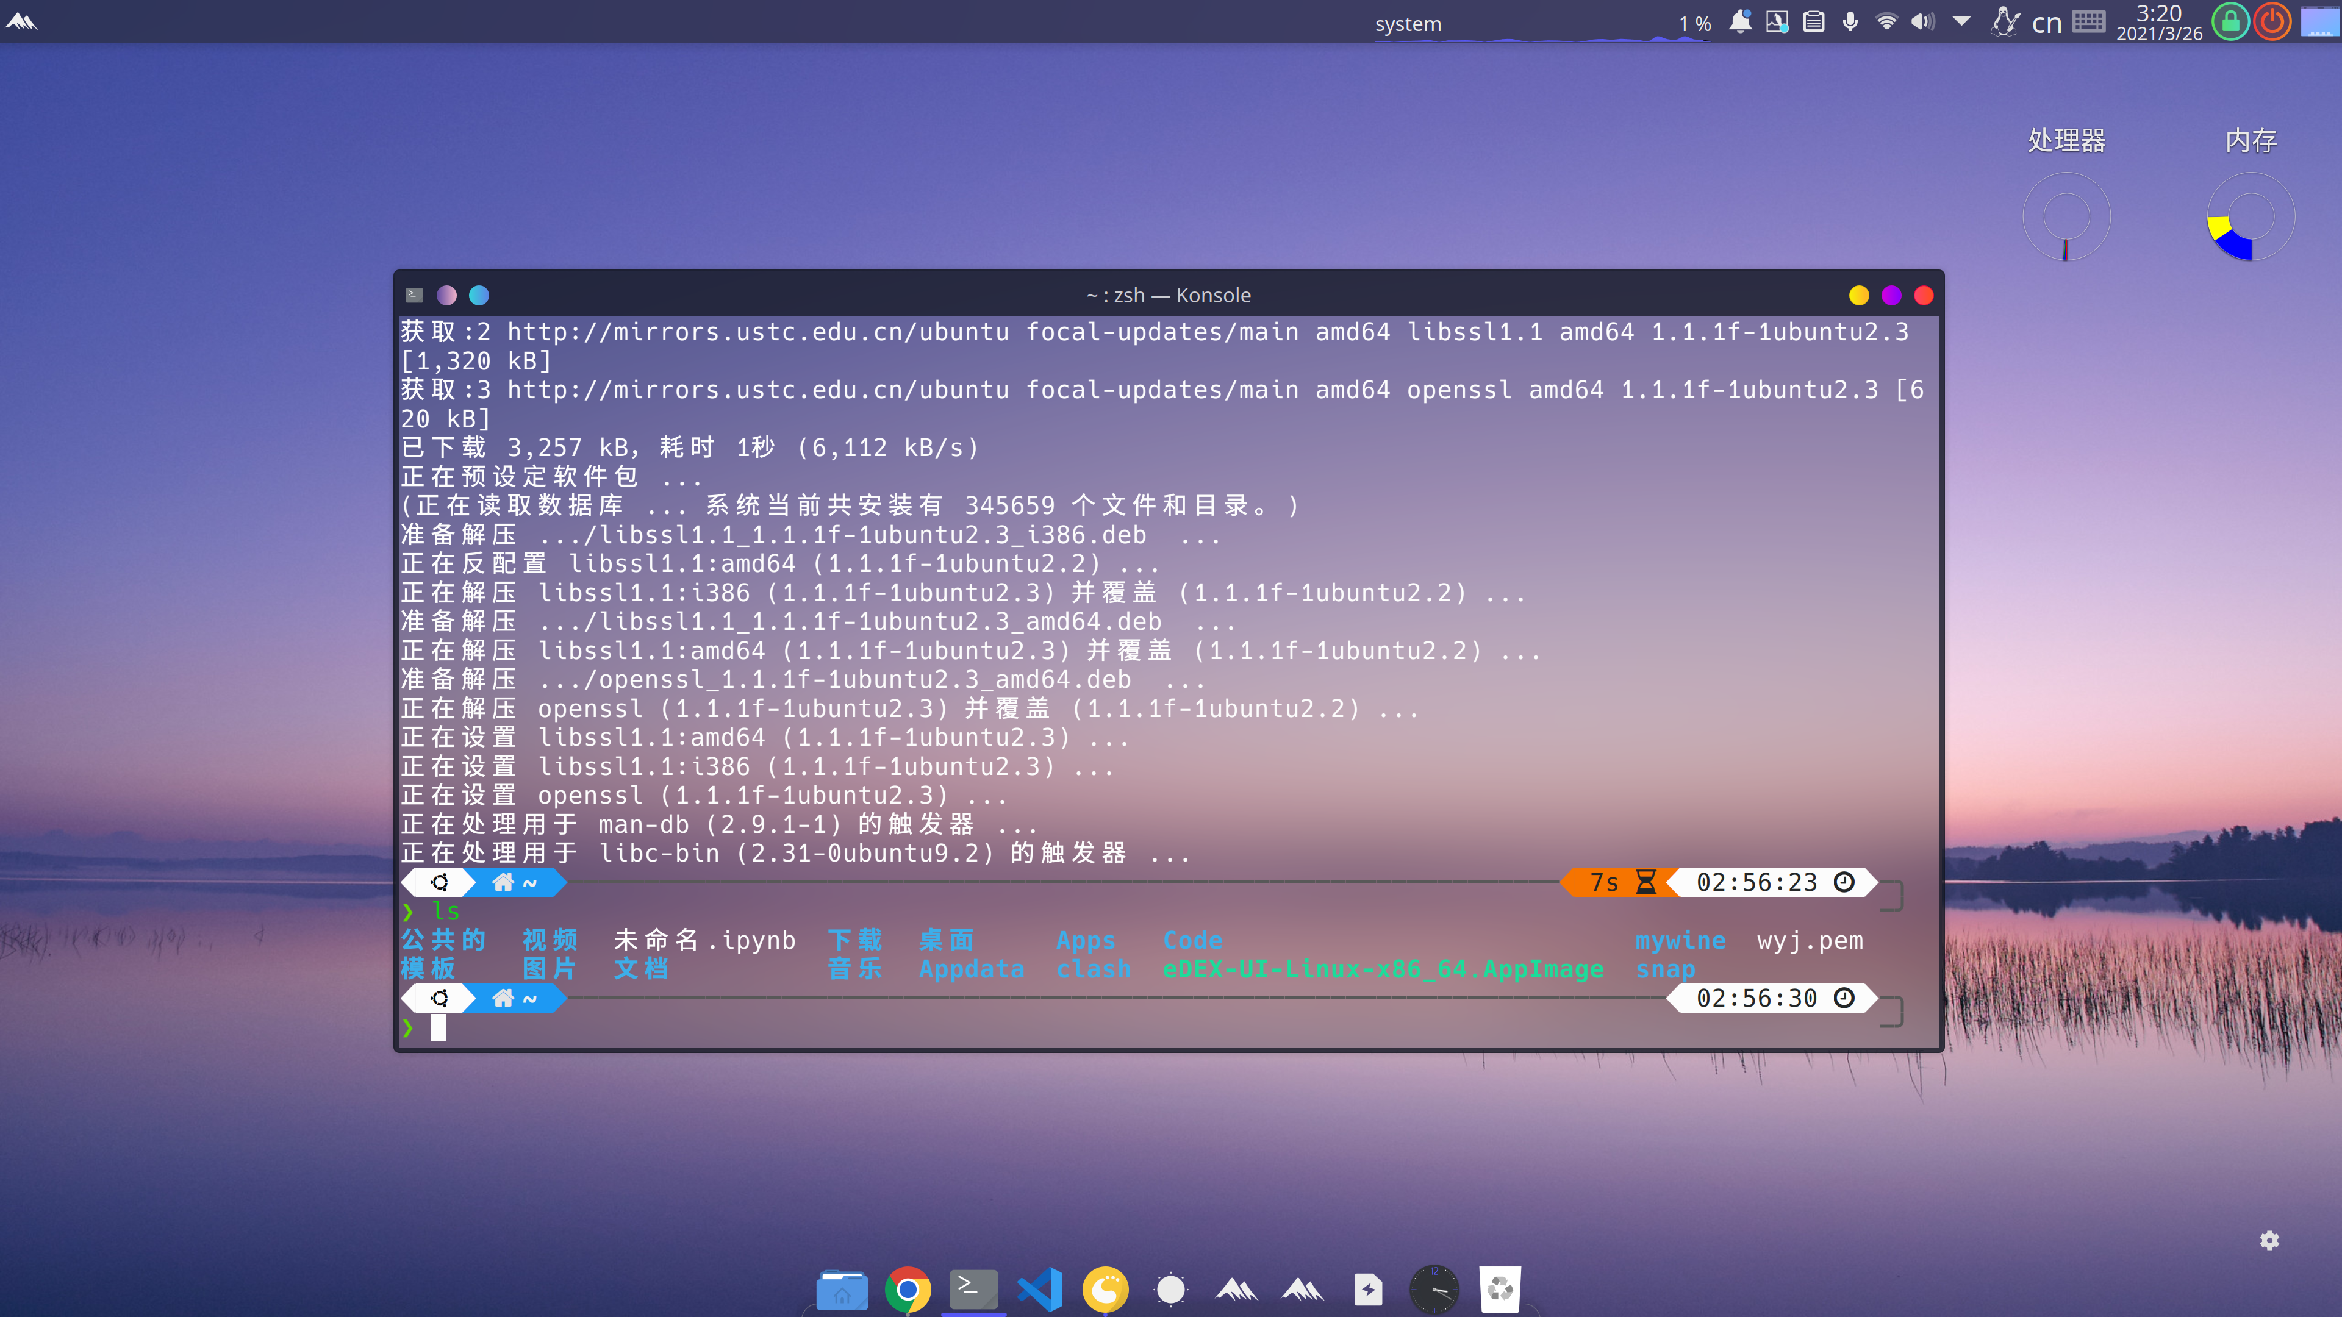Click the 'wyj.pem' file name

[1810, 941]
